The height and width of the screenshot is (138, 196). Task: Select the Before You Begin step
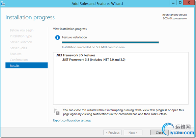[22, 30]
